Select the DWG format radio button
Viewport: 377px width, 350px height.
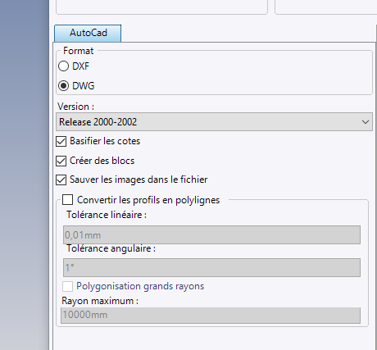[x=63, y=86]
